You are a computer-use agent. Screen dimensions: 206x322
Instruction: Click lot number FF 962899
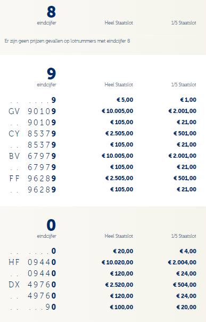(32, 179)
